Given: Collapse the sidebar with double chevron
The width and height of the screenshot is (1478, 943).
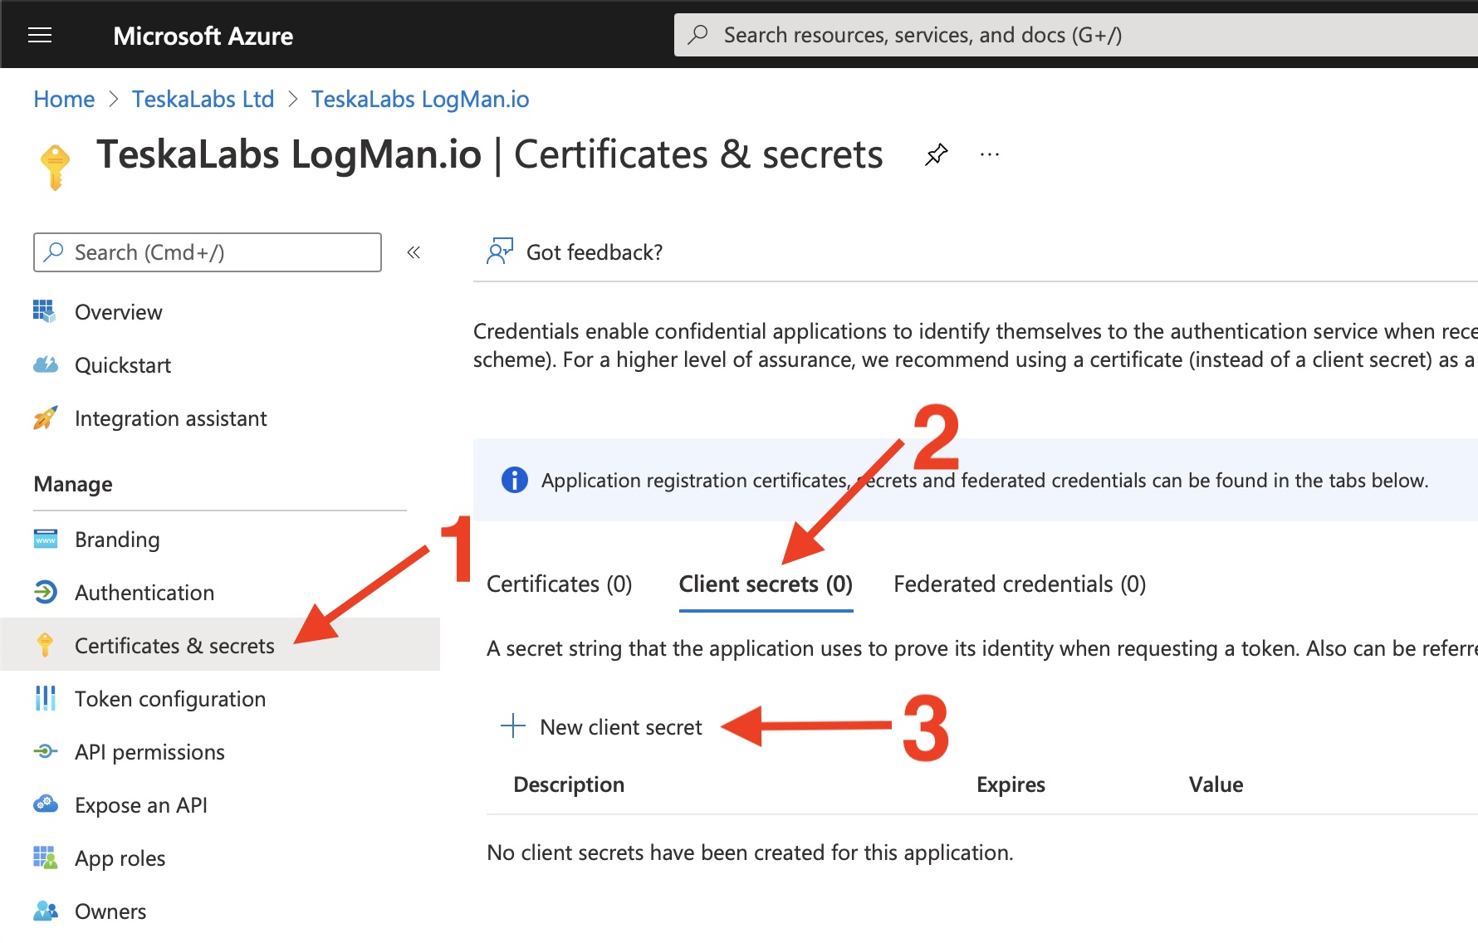Looking at the screenshot, I should point(414,252).
